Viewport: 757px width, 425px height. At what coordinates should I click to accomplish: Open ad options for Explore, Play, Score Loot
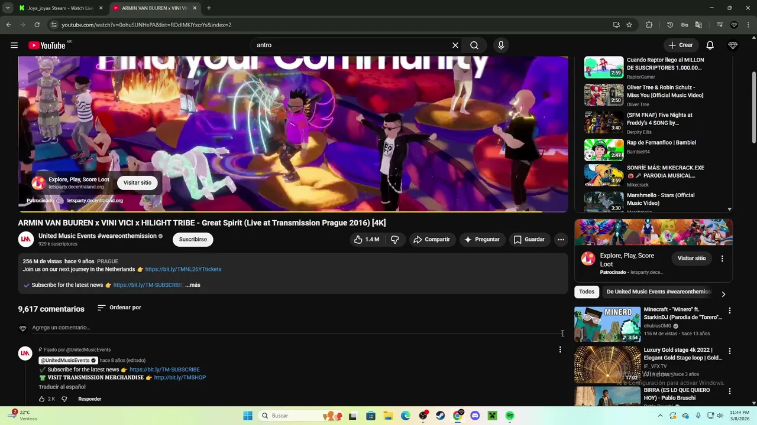pos(722,259)
